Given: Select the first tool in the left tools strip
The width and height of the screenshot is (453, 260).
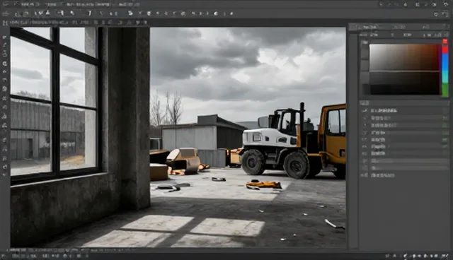Looking at the screenshot, I should pyautogui.click(x=5, y=37).
